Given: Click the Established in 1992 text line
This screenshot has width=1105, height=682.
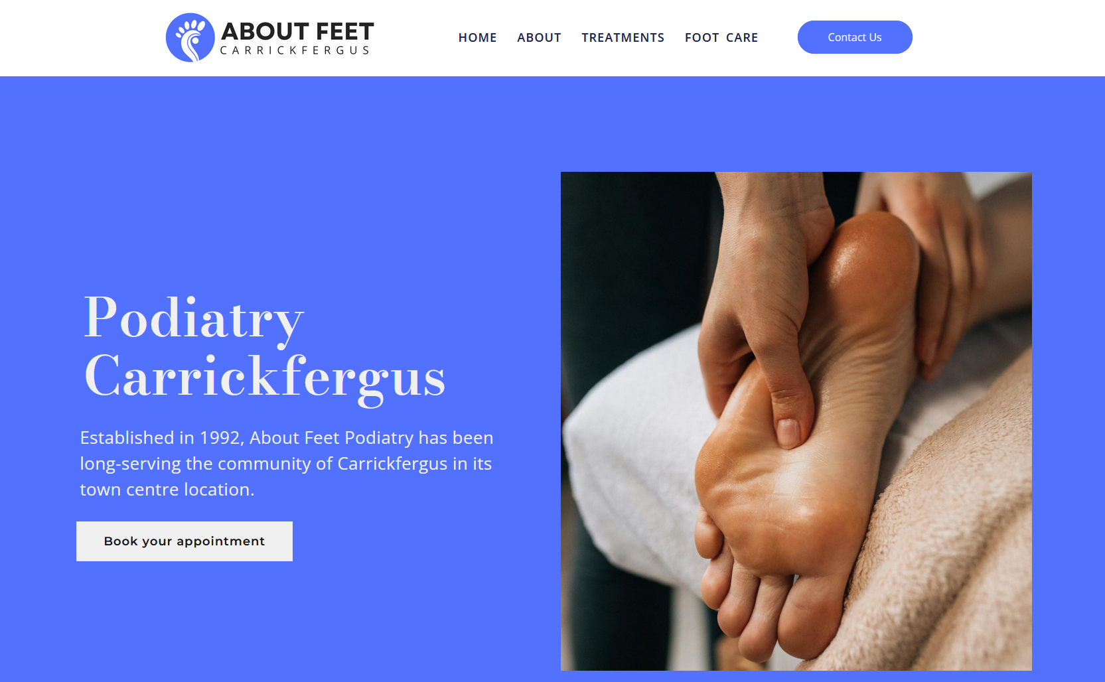Looking at the screenshot, I should 287,438.
